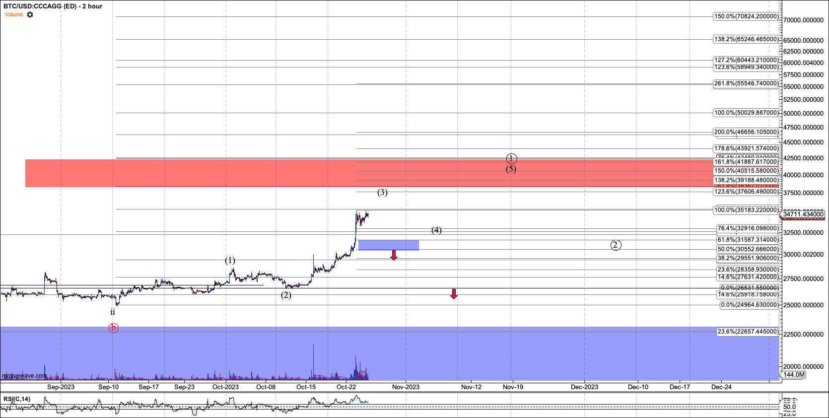Viewport: 829px width, 418px height.
Task: Select the (5) Elliott wave label
Action: click(x=511, y=169)
